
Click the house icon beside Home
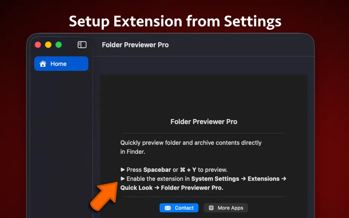coord(43,64)
